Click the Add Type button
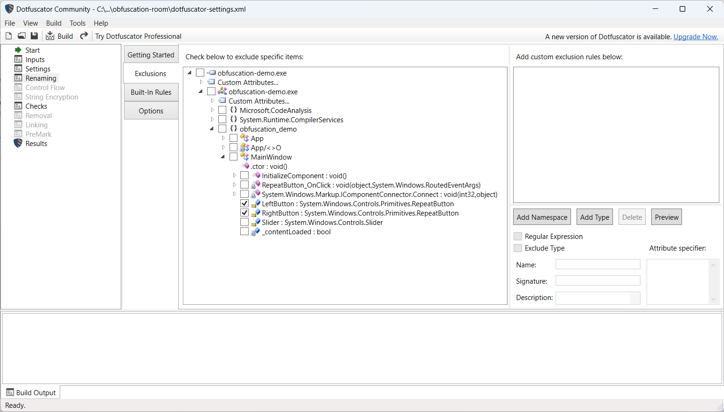Viewport: 724px width, 412px height. click(595, 217)
